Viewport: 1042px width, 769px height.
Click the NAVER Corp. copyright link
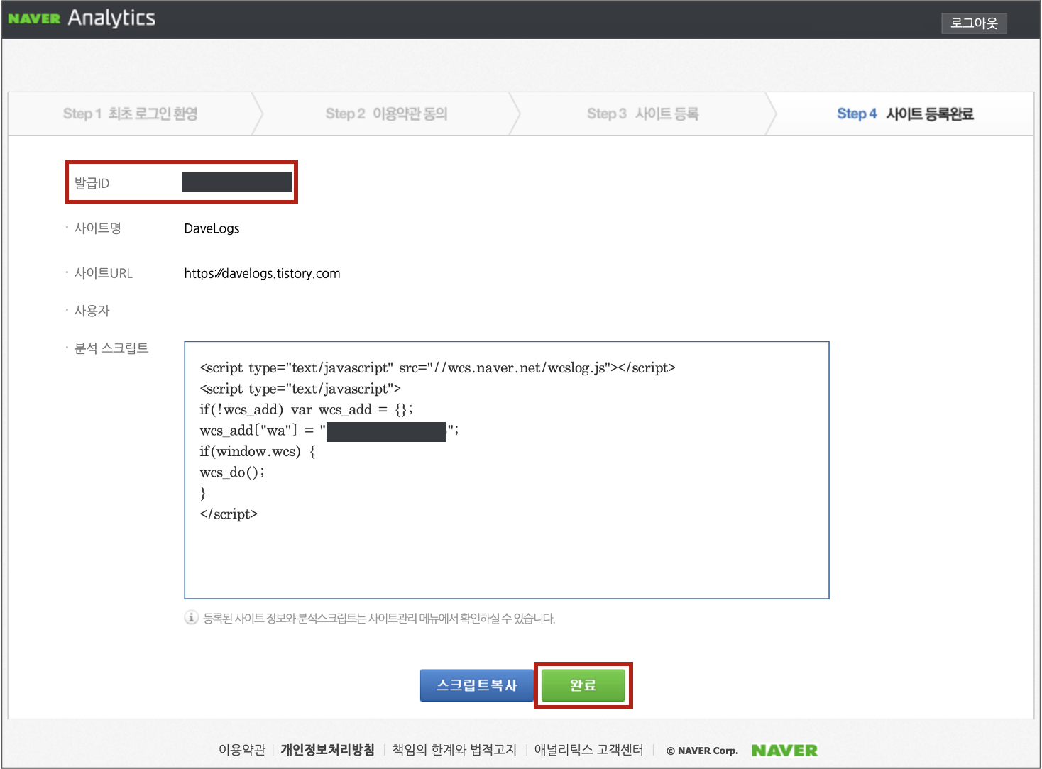click(702, 751)
